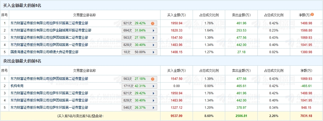Click help icon next to top 净额(万) header
Screen dimensions: 323x121
point(312,14)
